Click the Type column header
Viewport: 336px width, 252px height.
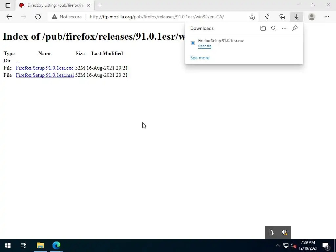tap(9, 53)
